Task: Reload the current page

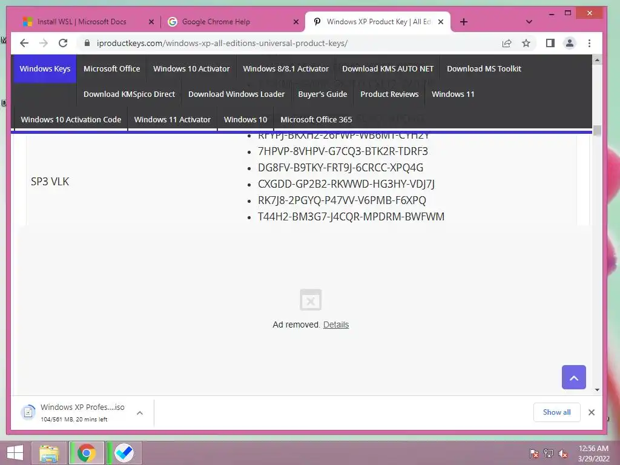Action: [63, 43]
